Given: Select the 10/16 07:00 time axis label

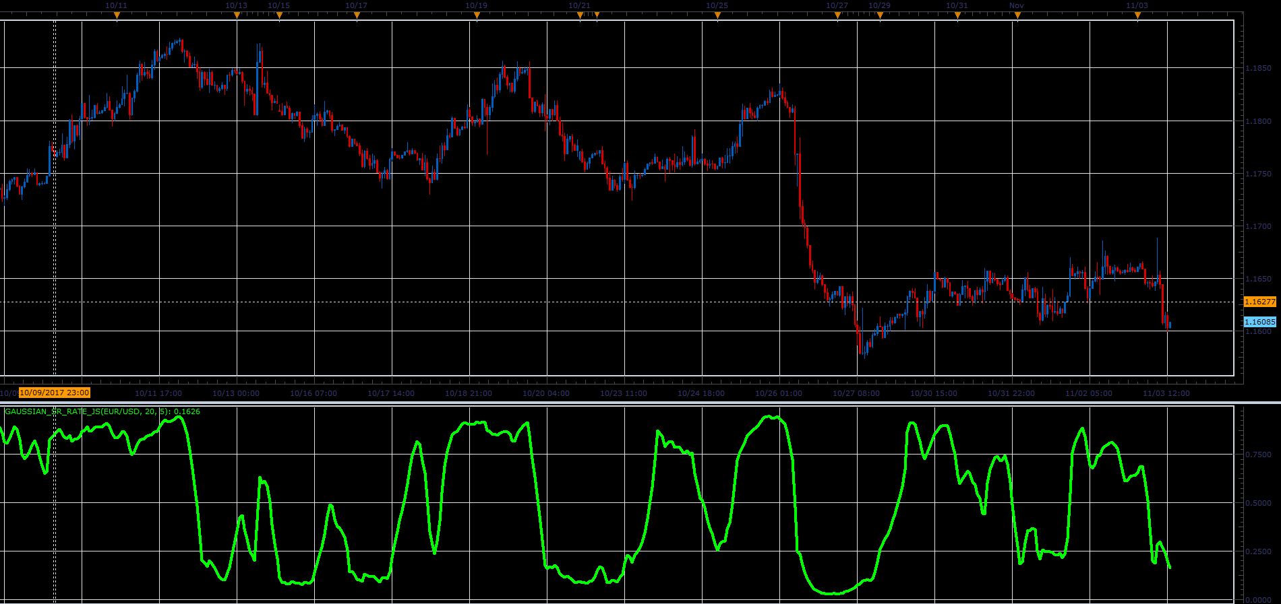Looking at the screenshot, I should click(x=314, y=393).
